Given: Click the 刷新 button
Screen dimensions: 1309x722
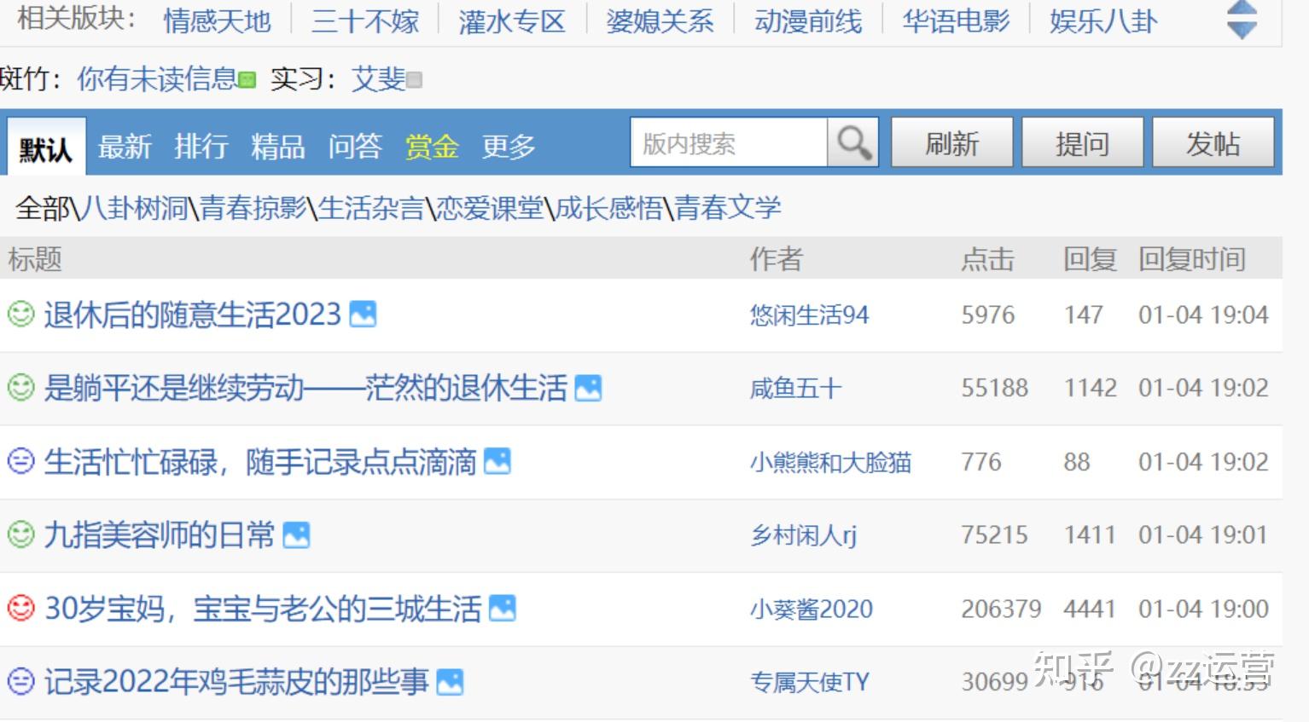Looking at the screenshot, I should [952, 142].
